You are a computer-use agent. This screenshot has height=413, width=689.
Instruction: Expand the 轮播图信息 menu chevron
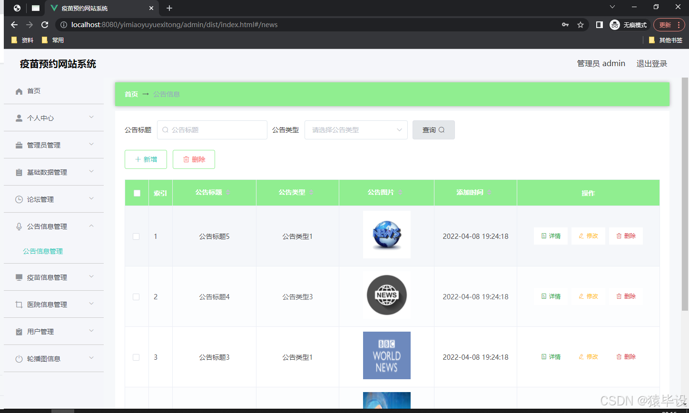tap(91, 358)
